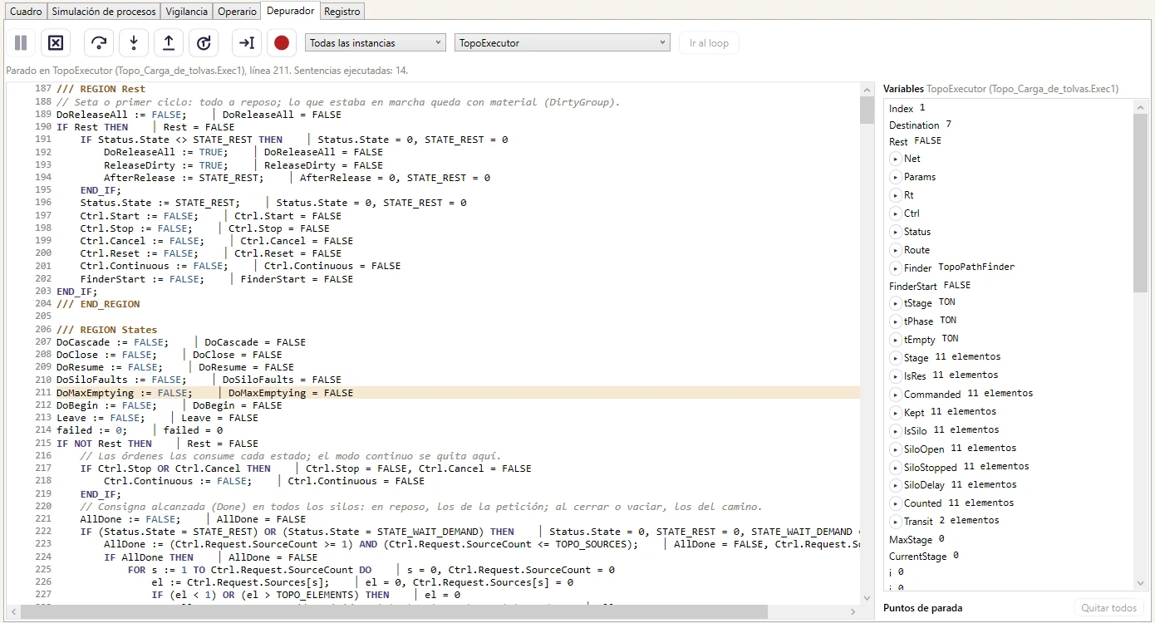Go to the Vigilancia tab
Screen dimensions: 1155x623
pos(187,12)
